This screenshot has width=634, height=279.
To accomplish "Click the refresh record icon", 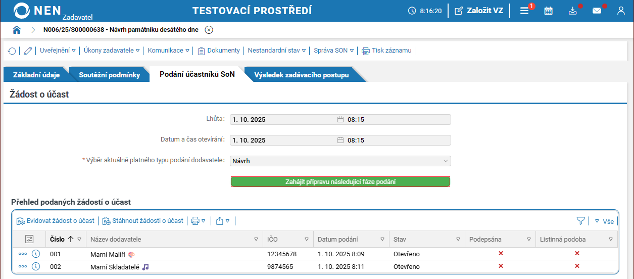I will pyautogui.click(x=12, y=51).
